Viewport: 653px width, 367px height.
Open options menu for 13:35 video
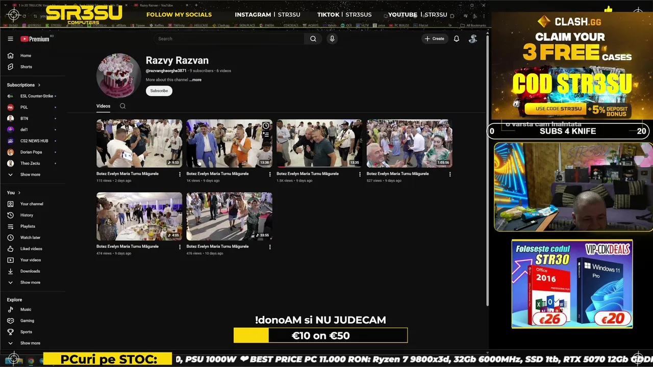coord(360,174)
